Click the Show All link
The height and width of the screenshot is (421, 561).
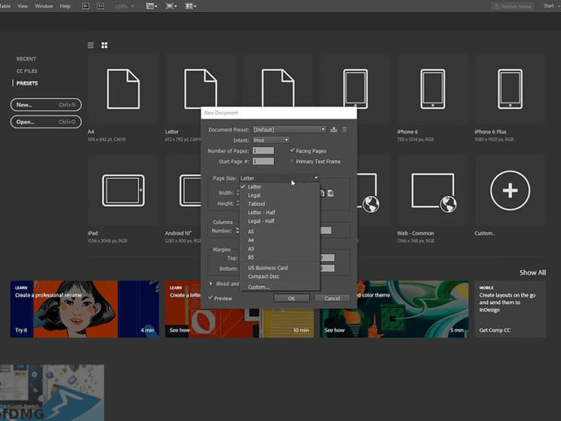[533, 272]
